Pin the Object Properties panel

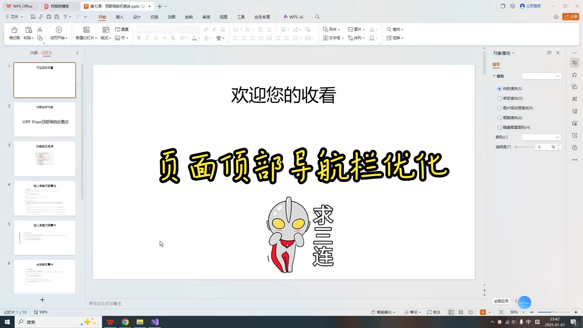549,53
